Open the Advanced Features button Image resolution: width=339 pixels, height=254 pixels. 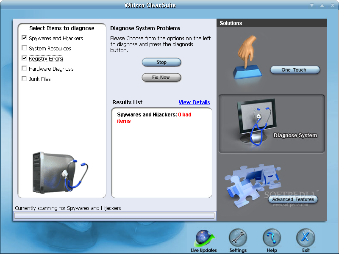coord(293,199)
